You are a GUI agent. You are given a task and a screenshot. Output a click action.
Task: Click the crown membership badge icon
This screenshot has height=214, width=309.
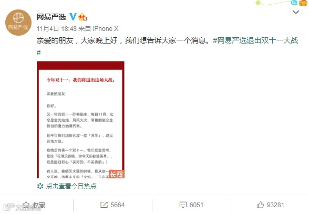click(x=83, y=17)
